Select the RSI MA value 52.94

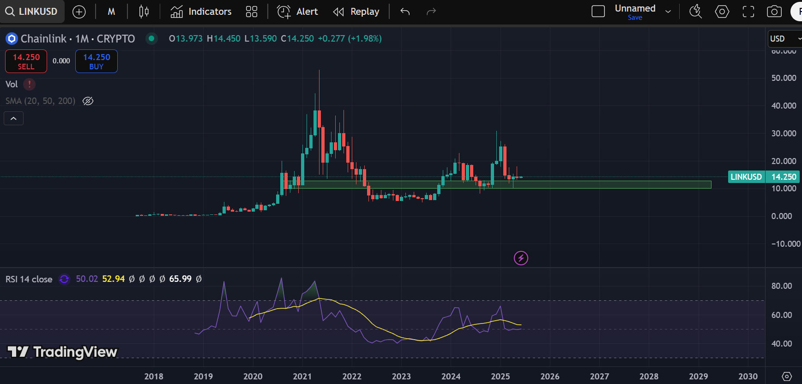click(114, 279)
